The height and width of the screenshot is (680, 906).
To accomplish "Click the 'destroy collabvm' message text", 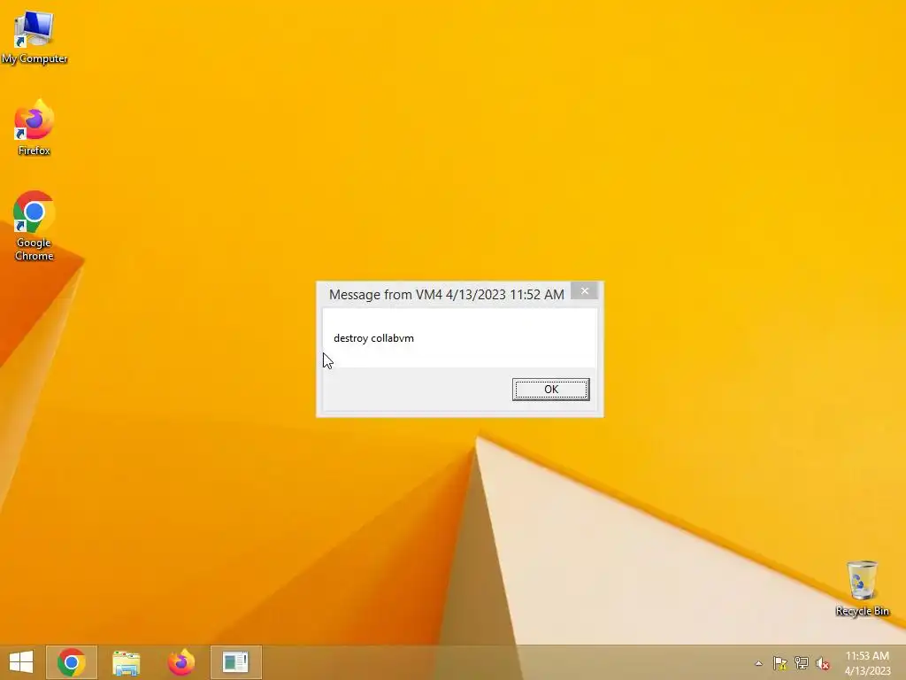I will (x=374, y=338).
